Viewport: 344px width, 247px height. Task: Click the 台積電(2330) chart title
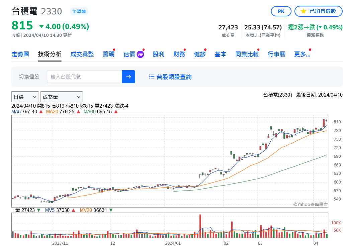[x=277, y=95]
